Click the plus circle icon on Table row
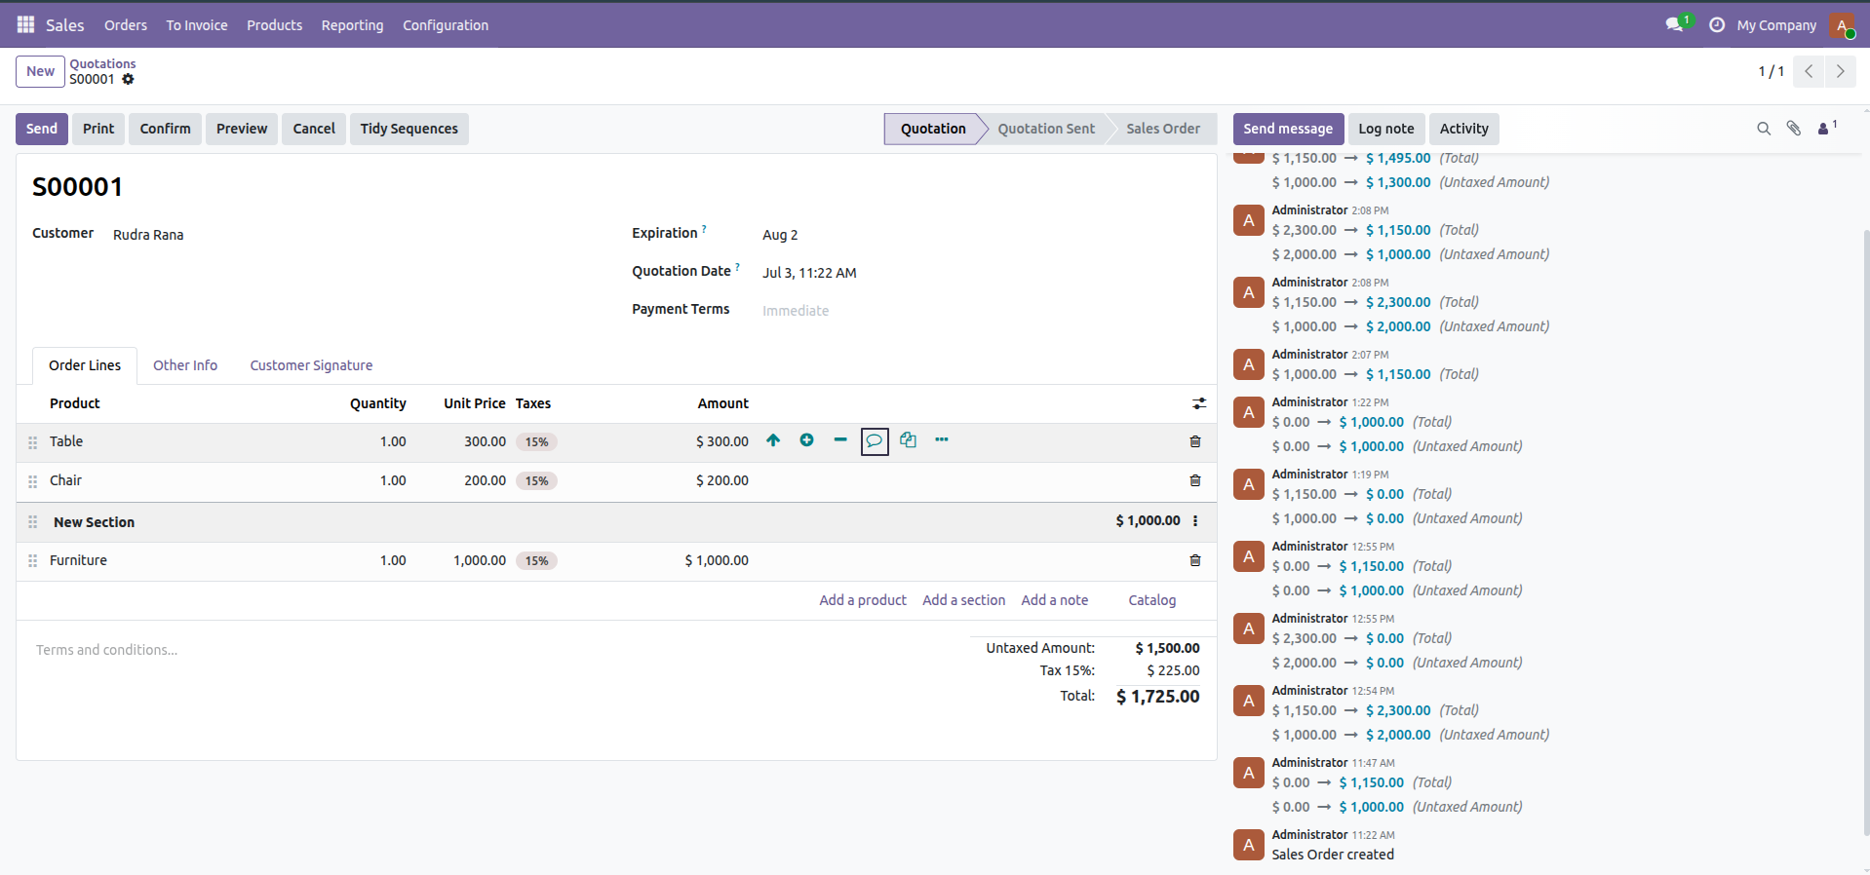The width and height of the screenshot is (1870, 875). point(806,440)
